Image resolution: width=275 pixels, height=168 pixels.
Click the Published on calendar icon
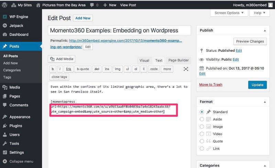pyautogui.click(x=201, y=68)
